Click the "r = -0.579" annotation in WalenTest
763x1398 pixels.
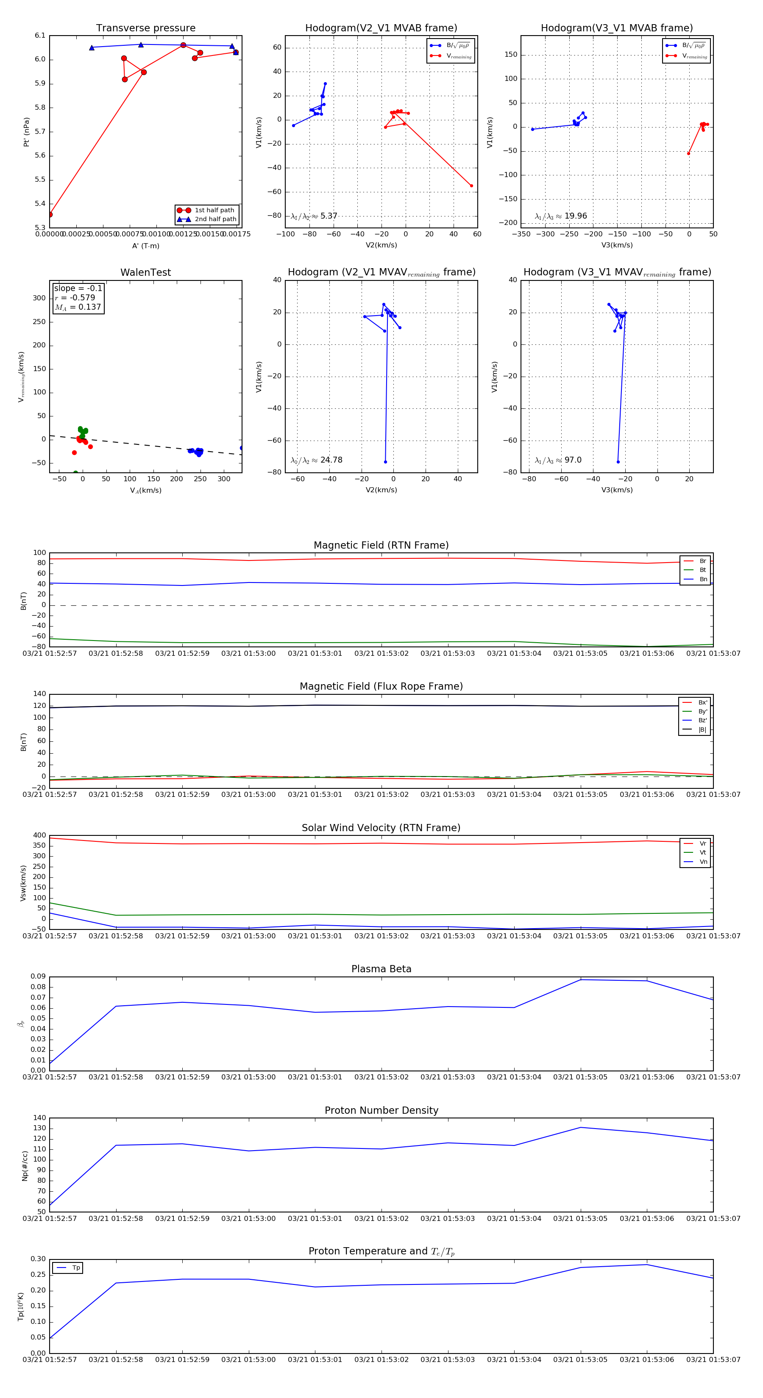(x=75, y=297)
